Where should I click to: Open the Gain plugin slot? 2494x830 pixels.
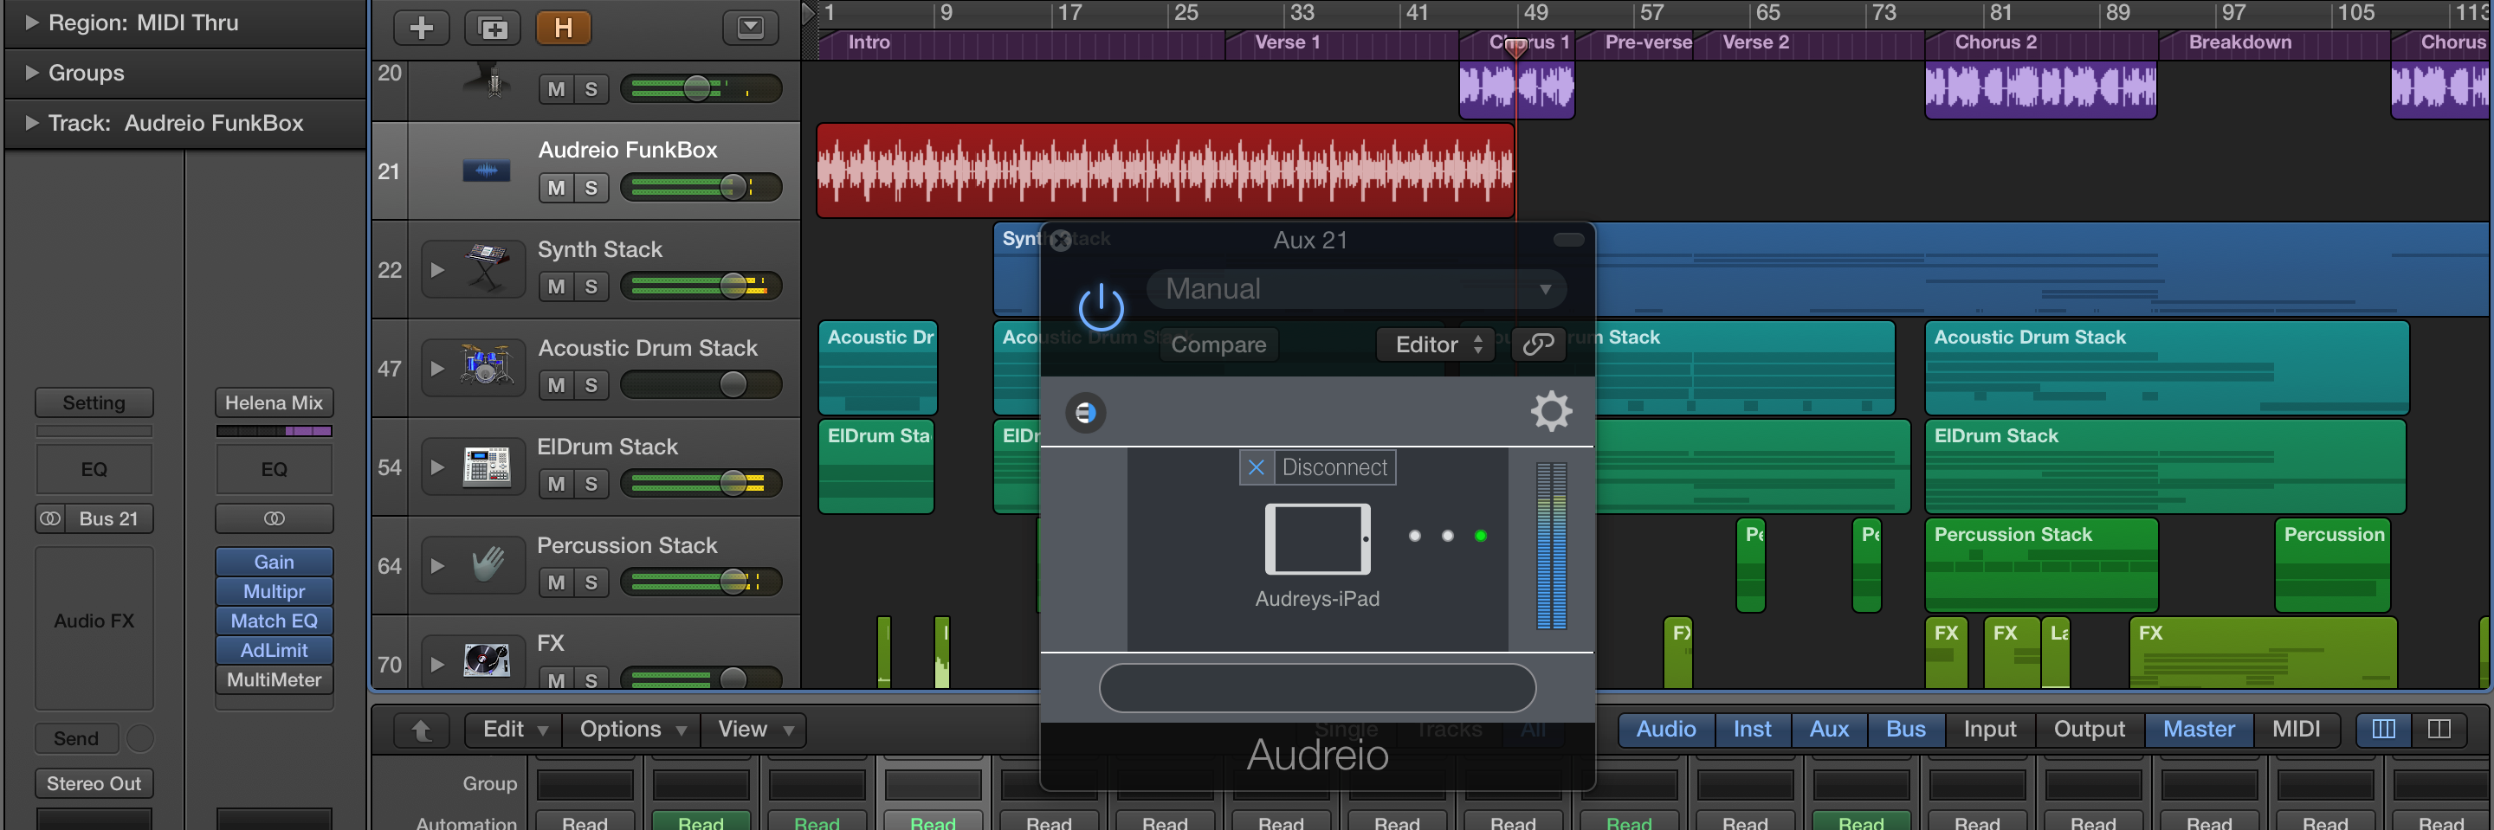(274, 562)
